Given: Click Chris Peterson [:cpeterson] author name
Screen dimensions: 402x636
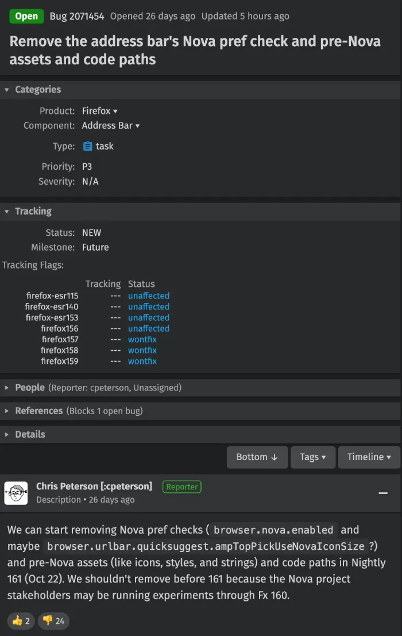Looking at the screenshot, I should click(94, 486).
